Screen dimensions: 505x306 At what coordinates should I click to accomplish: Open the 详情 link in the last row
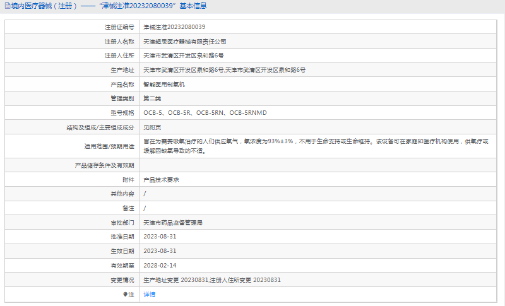(149, 295)
